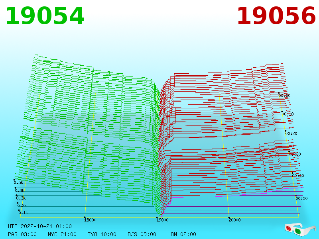Click the TYO 10:00 city time
Screen dimensions: 319x239
(x=102, y=234)
